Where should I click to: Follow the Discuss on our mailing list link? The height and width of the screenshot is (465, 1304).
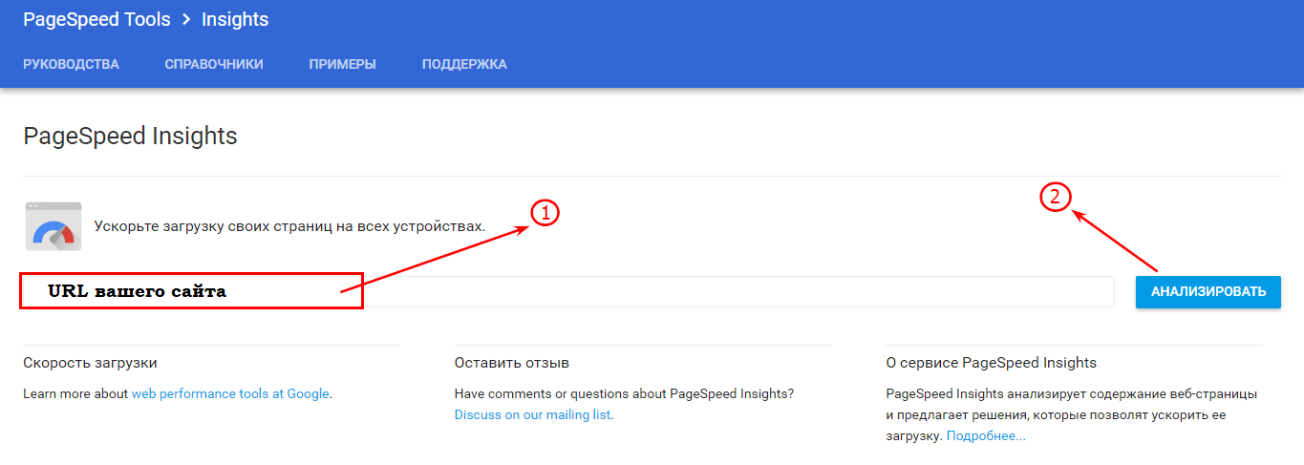532,414
